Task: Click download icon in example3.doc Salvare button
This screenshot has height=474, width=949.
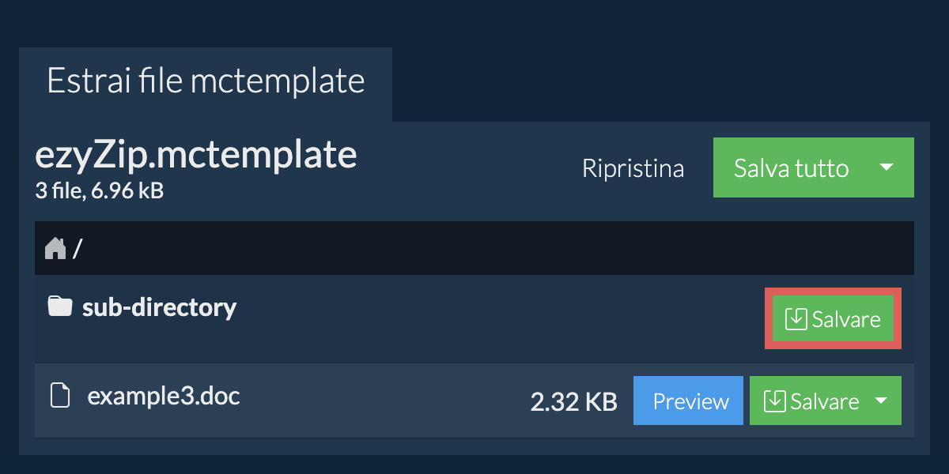Action: pyautogui.click(x=774, y=401)
